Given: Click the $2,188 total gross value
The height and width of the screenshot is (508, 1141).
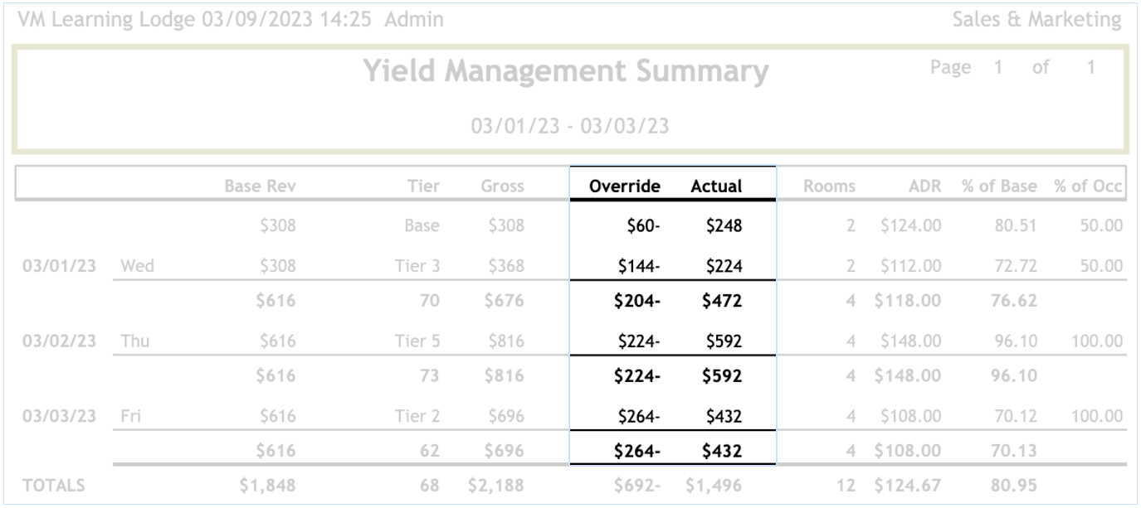Looking at the screenshot, I should pos(495,486).
